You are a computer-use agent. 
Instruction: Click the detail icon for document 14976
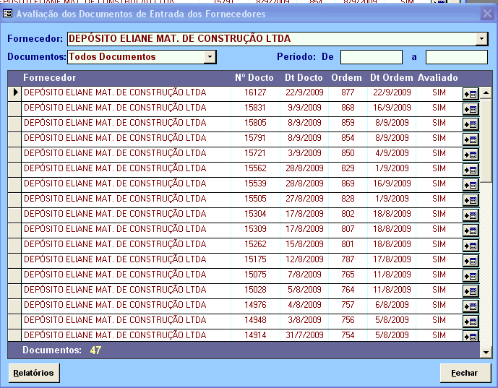click(471, 306)
